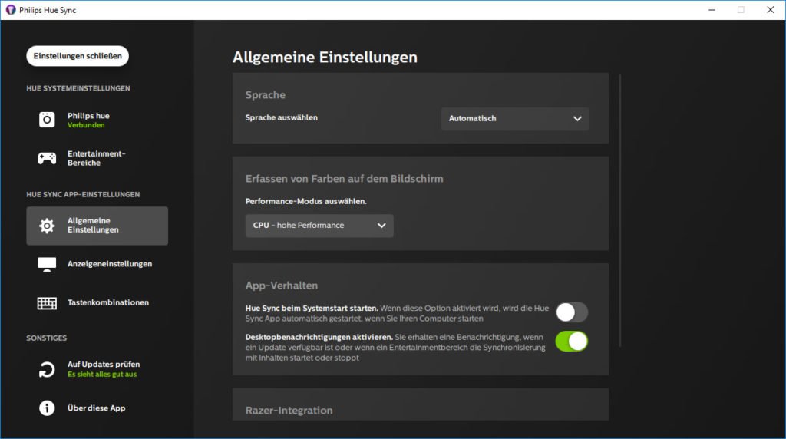Image resolution: width=786 pixels, height=439 pixels.
Task: Disable Desktopbenachrichtigungen aktivieren toggle
Action: click(x=571, y=342)
